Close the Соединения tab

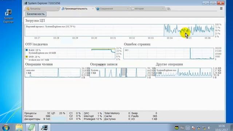128,9
